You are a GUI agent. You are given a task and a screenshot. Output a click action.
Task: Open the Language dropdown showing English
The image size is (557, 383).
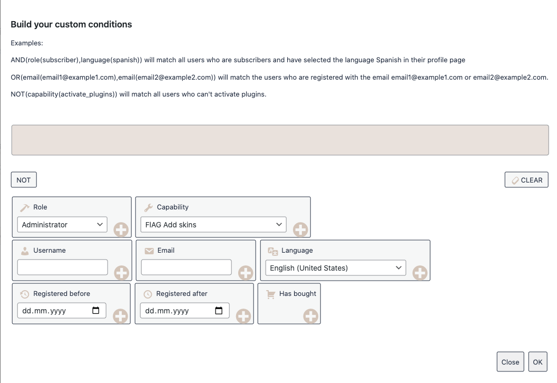coord(335,268)
